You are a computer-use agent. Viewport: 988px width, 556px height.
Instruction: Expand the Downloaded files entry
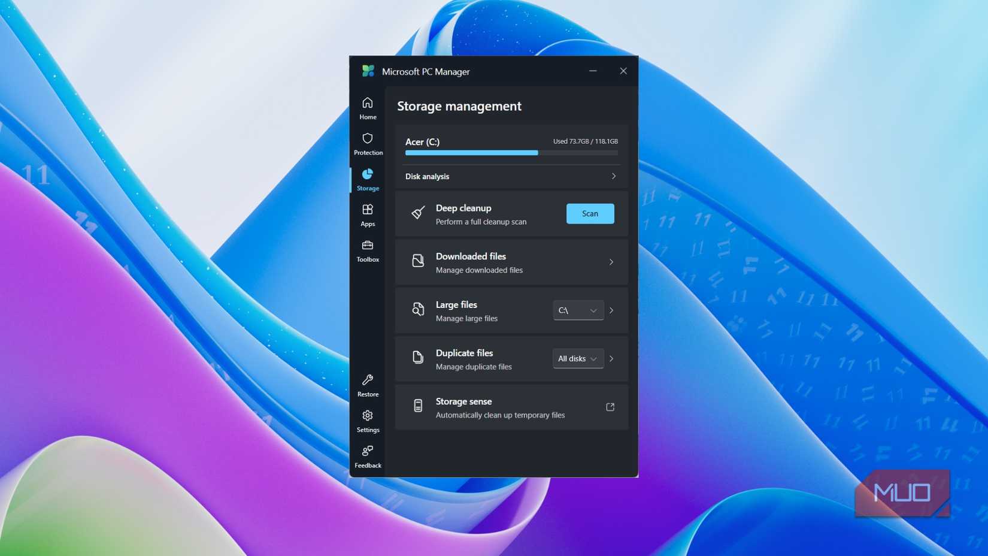[x=611, y=262]
